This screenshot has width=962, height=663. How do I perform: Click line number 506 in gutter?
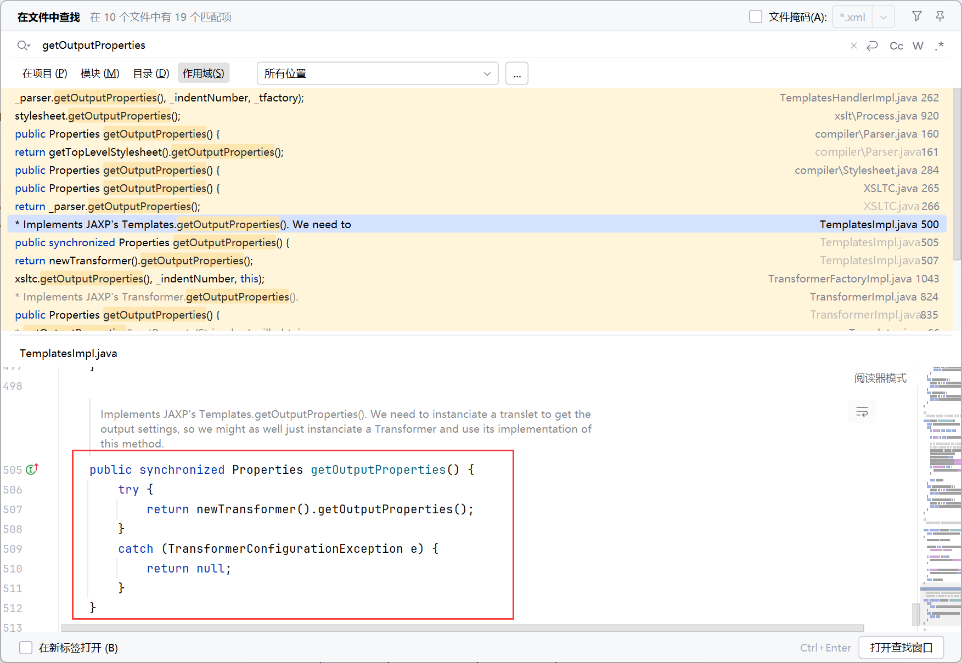pos(13,490)
